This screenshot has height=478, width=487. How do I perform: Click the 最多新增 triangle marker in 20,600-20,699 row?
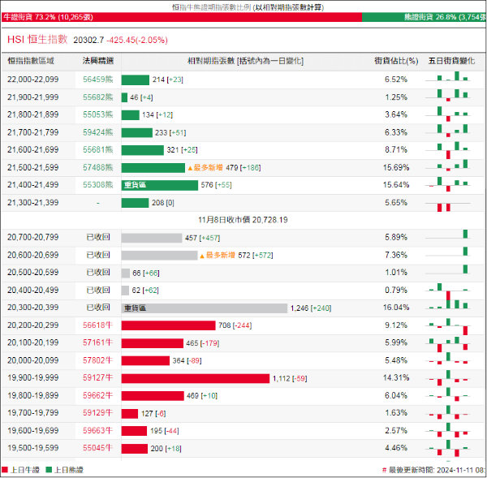[x=202, y=256]
